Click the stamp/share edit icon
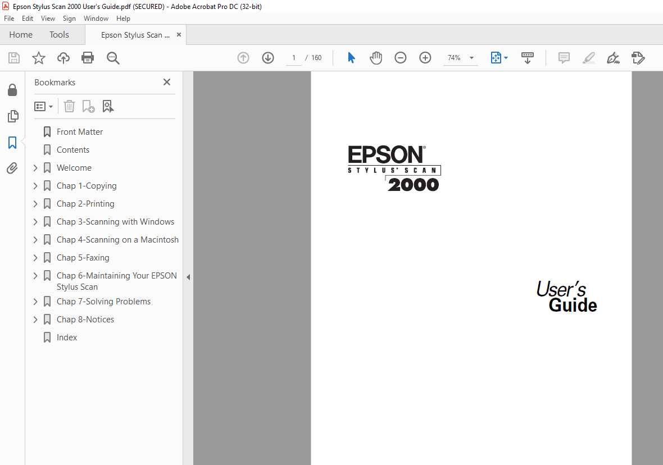The width and height of the screenshot is (663, 465). click(638, 58)
